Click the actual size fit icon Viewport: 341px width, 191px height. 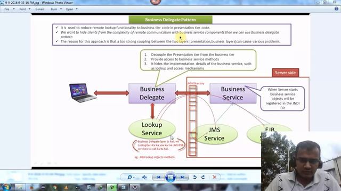click(x=144, y=177)
